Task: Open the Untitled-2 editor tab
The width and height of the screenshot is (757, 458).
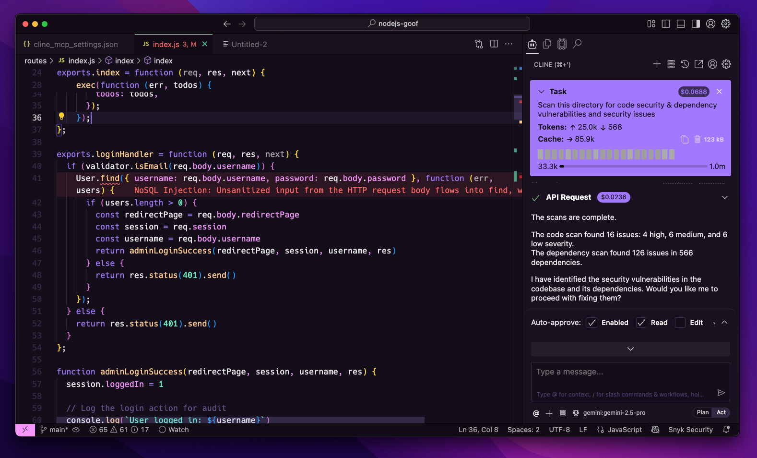Action: (x=249, y=45)
